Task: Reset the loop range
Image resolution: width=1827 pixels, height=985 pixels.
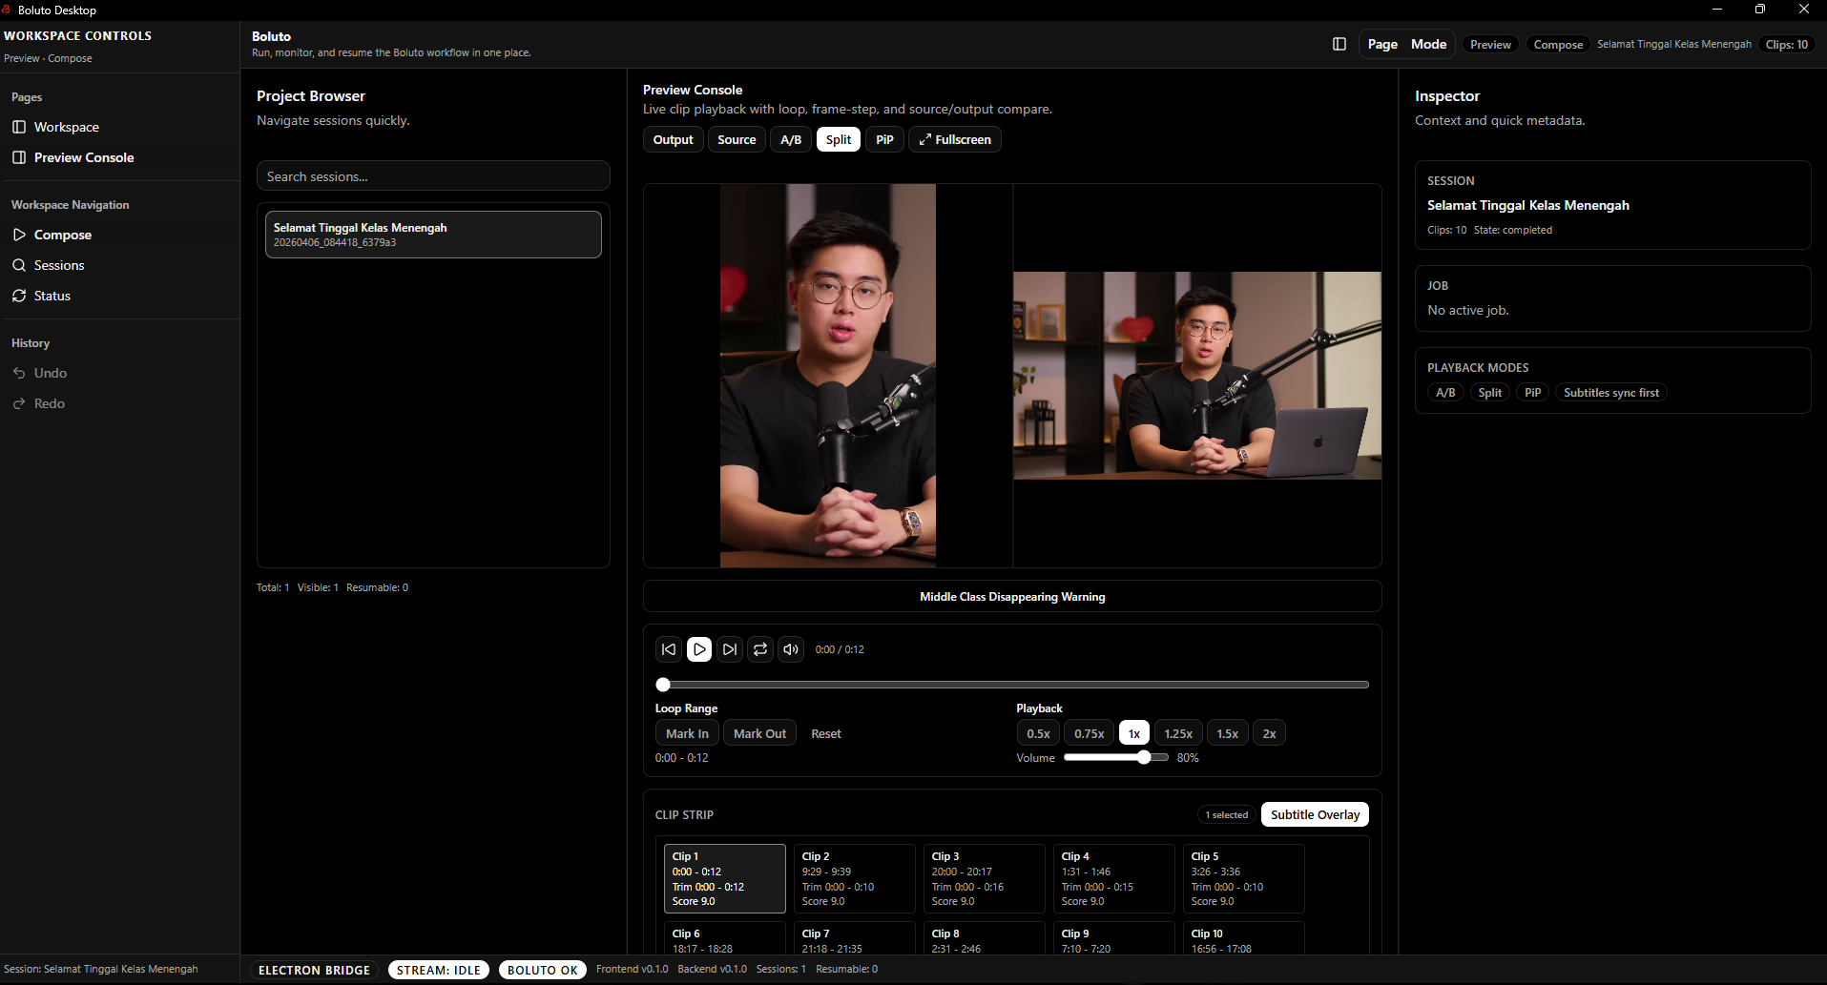Action: pos(826,733)
